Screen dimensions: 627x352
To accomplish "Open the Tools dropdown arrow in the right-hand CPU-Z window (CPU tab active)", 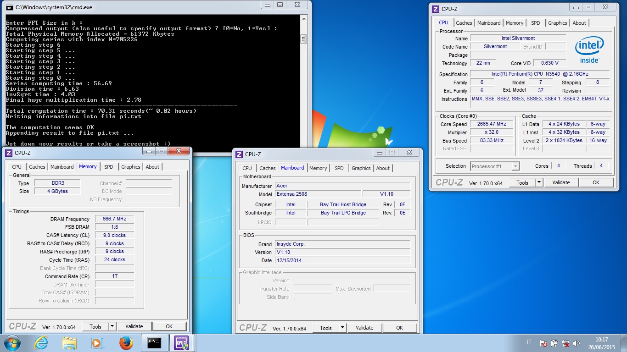I will [539, 182].
